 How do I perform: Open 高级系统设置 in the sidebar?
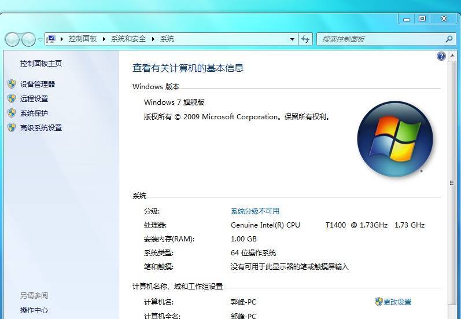click(41, 128)
